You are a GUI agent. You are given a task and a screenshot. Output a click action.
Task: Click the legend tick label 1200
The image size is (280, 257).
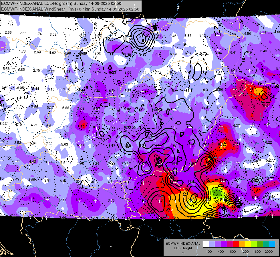(245, 252)
